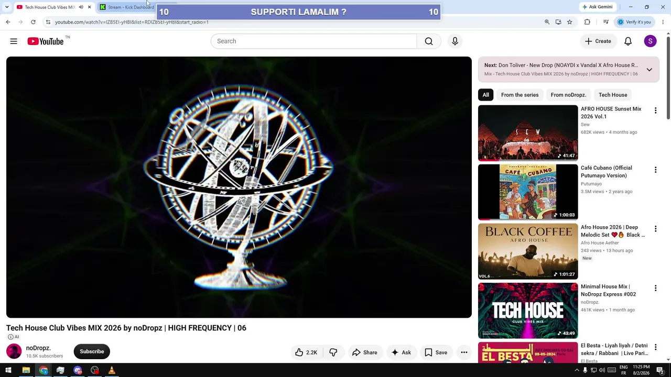Open Chrome media control button
This screenshot has height=377, width=671.
tap(605, 22)
